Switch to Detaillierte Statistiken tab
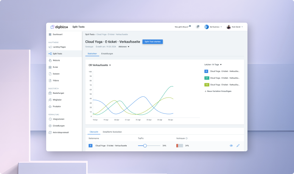This screenshot has height=174, width=294. [112, 132]
